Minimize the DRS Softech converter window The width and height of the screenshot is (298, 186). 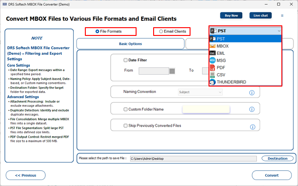[x=266, y=4]
